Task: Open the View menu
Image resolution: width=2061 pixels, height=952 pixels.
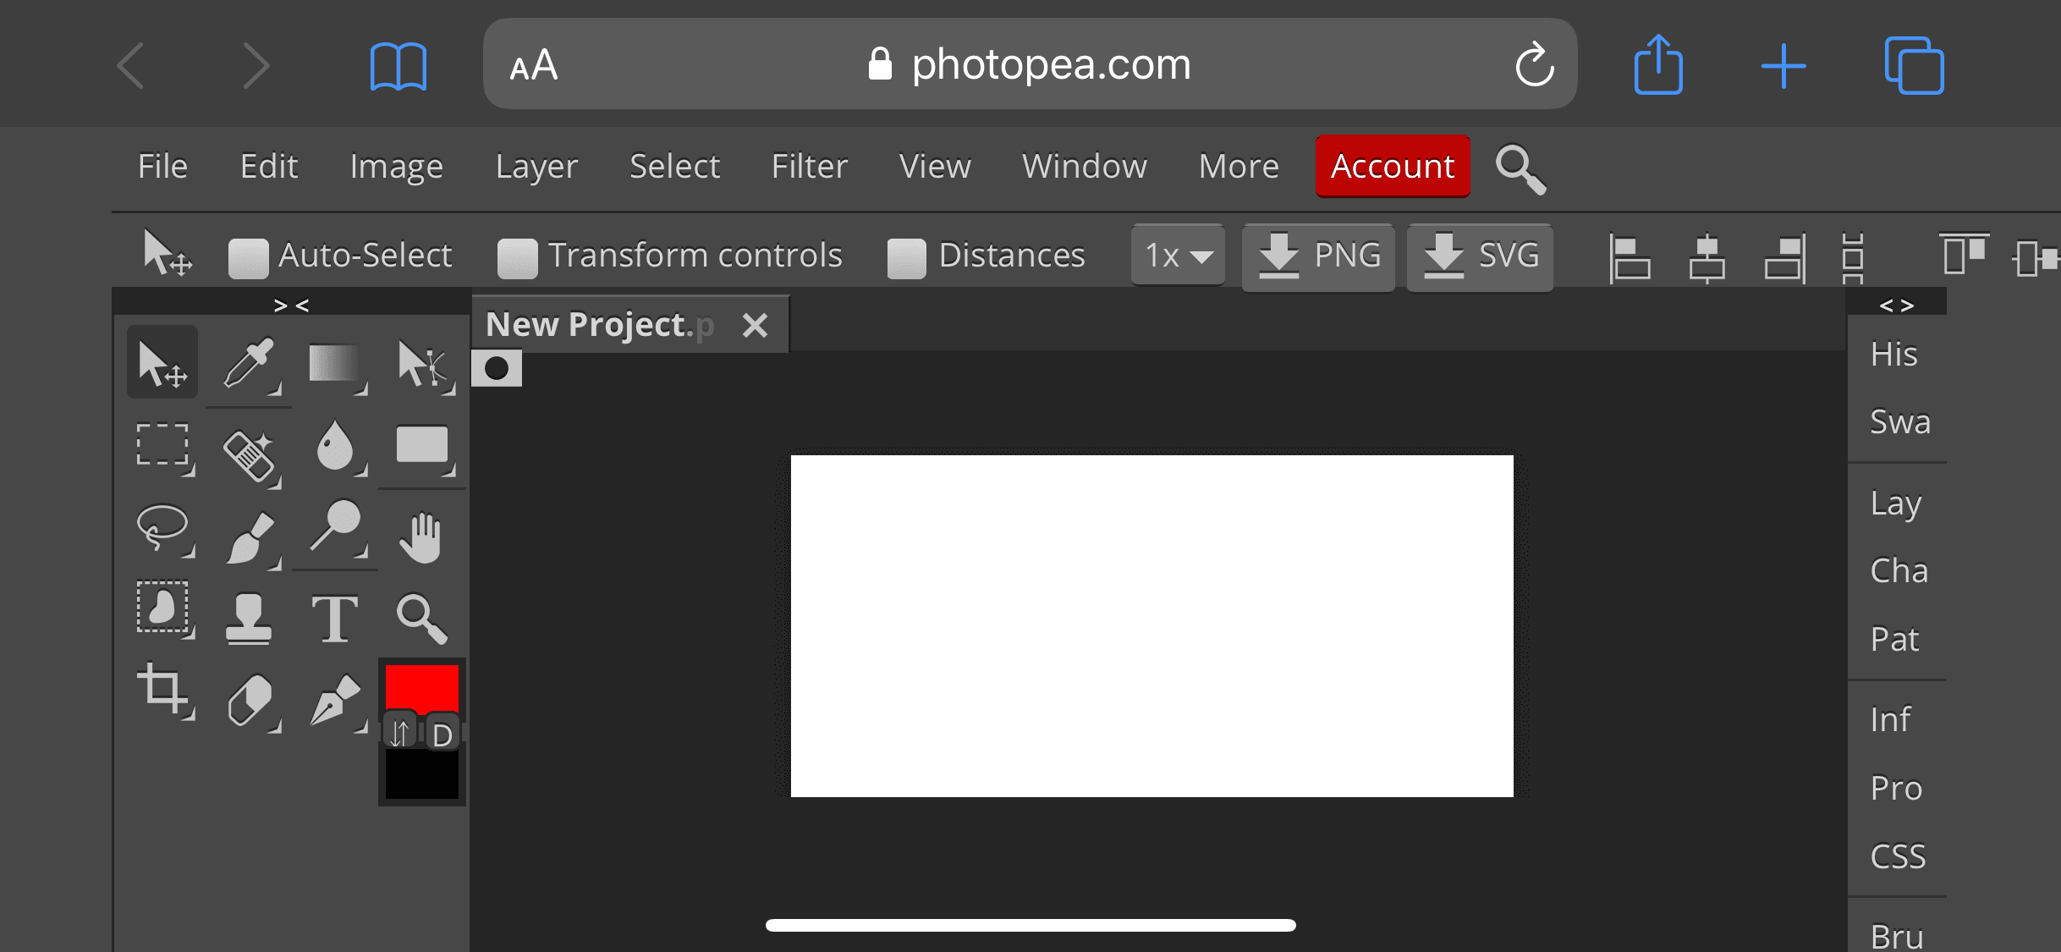Action: (x=935, y=166)
